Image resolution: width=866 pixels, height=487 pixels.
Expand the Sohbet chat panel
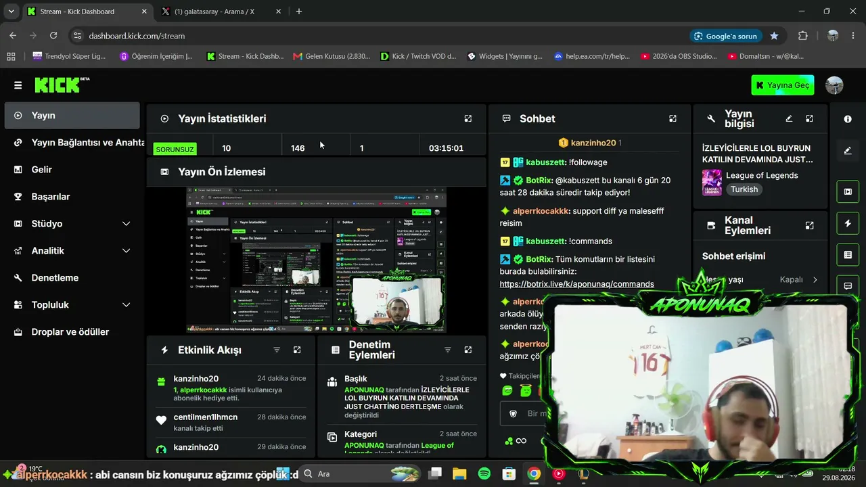pos(673,118)
